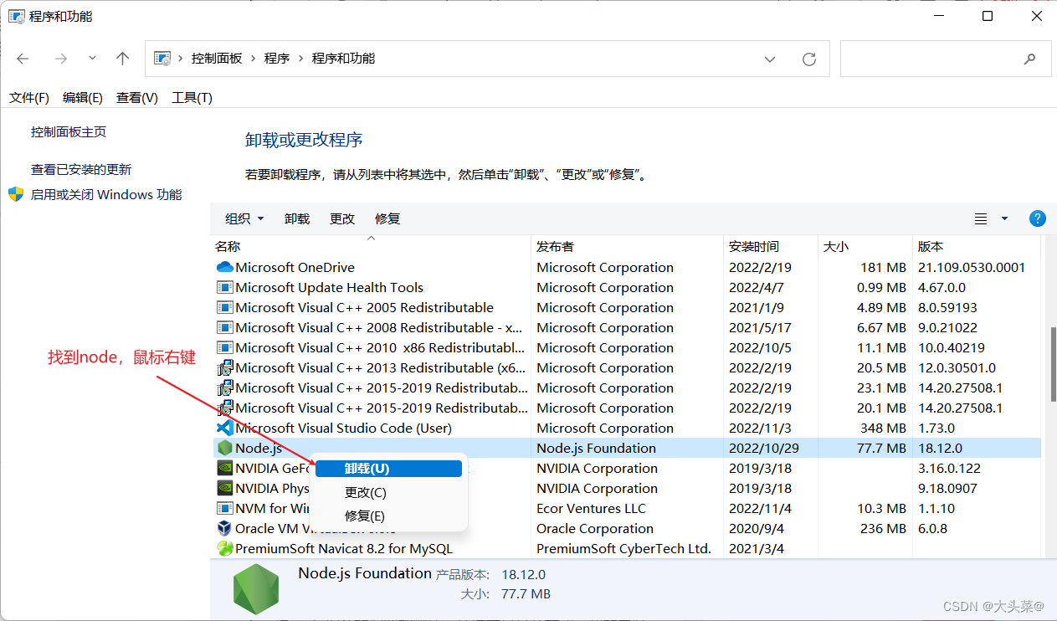Viewport: 1057px width, 621px height.
Task: Expand the chevron after 程序 in path
Action: [x=300, y=59]
